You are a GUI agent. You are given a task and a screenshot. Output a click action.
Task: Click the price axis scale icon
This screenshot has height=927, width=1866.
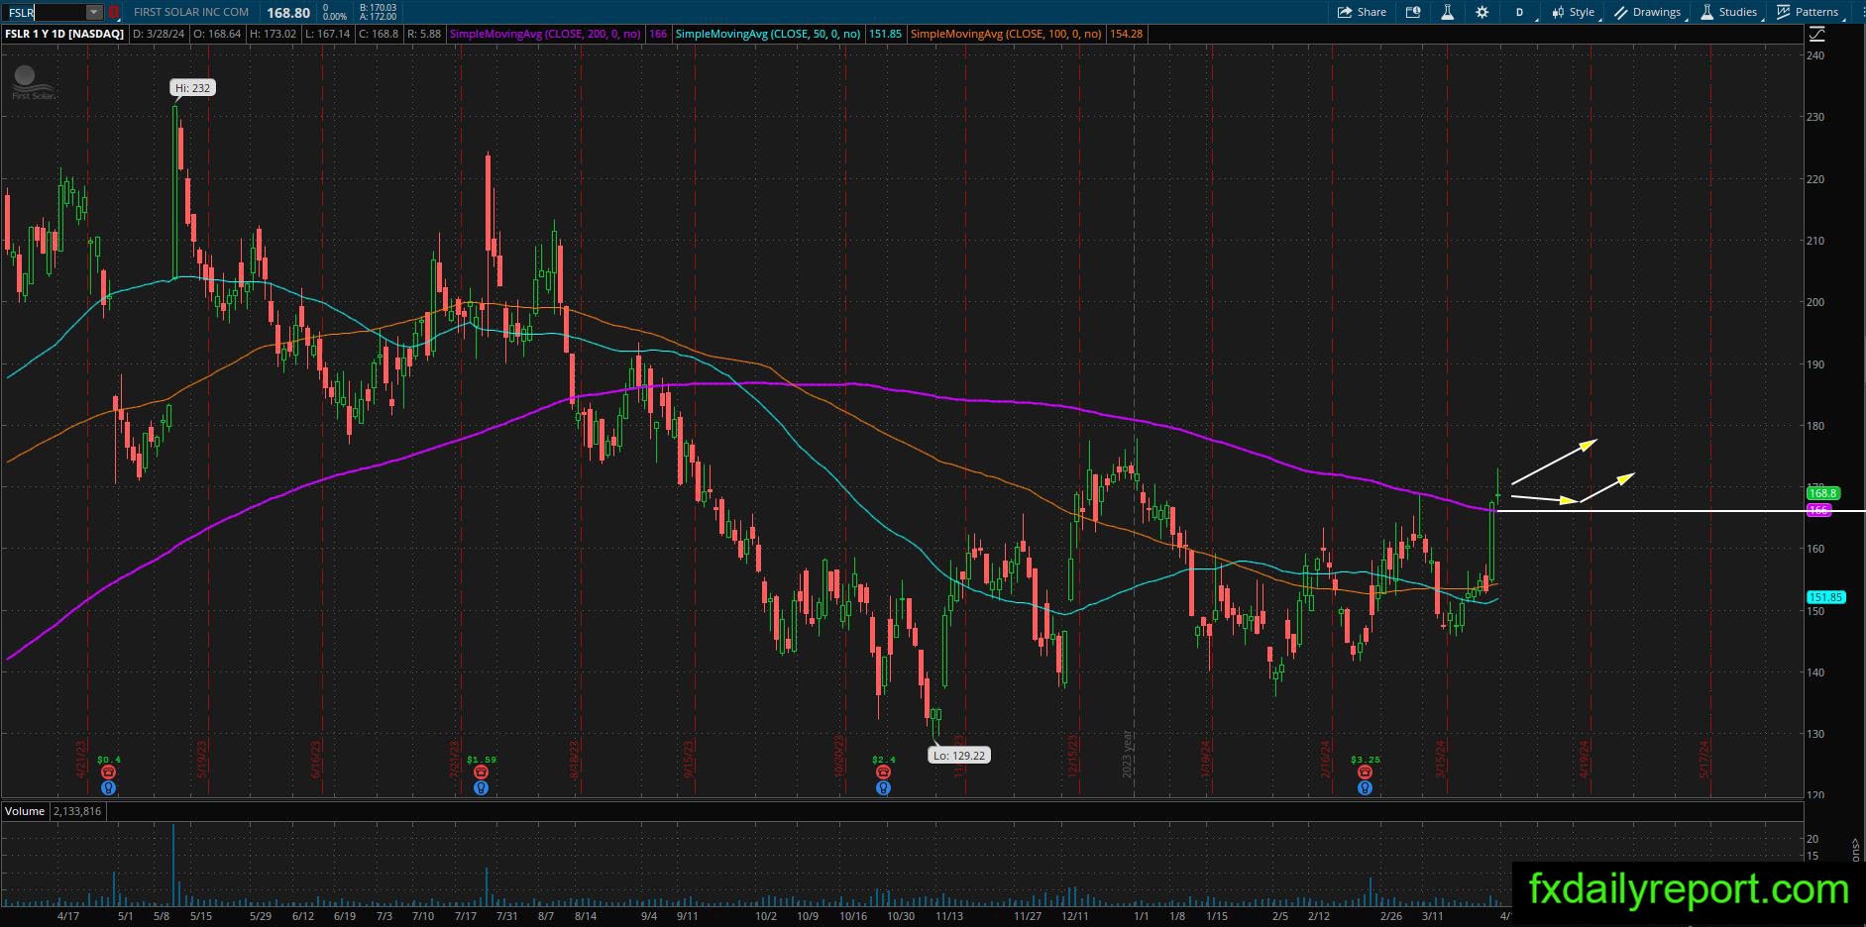point(1816,34)
